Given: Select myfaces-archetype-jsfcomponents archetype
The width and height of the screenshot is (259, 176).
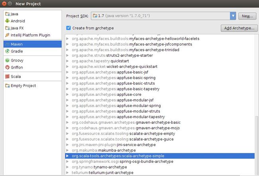Looking at the screenshot, I should [160, 44].
